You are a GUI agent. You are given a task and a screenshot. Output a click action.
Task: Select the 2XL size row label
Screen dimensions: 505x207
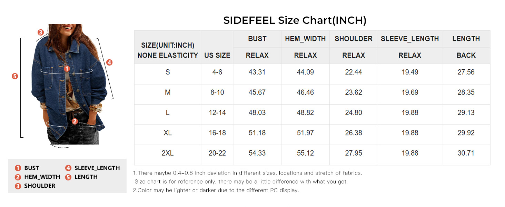168,153
